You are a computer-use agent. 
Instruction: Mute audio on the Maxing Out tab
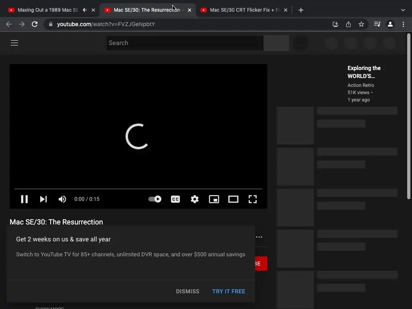coord(84,10)
